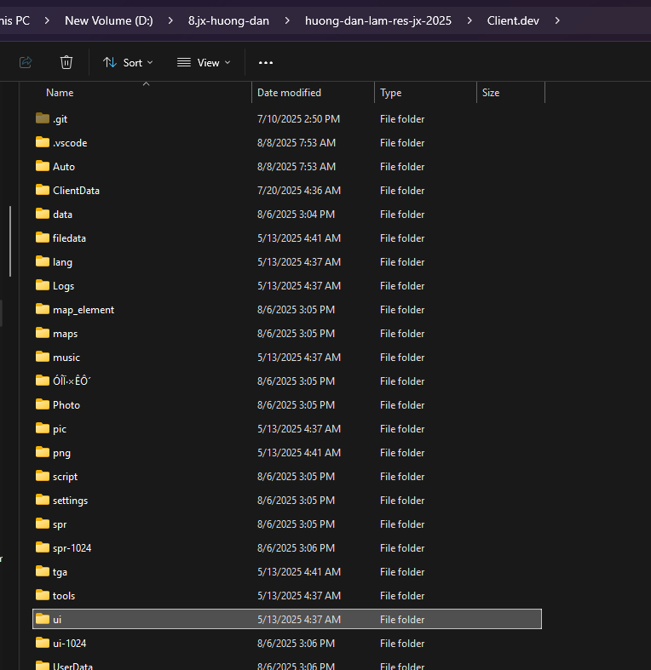Expand chevron after Client.dev in address bar
Image resolution: width=651 pixels, height=670 pixels.
click(557, 20)
